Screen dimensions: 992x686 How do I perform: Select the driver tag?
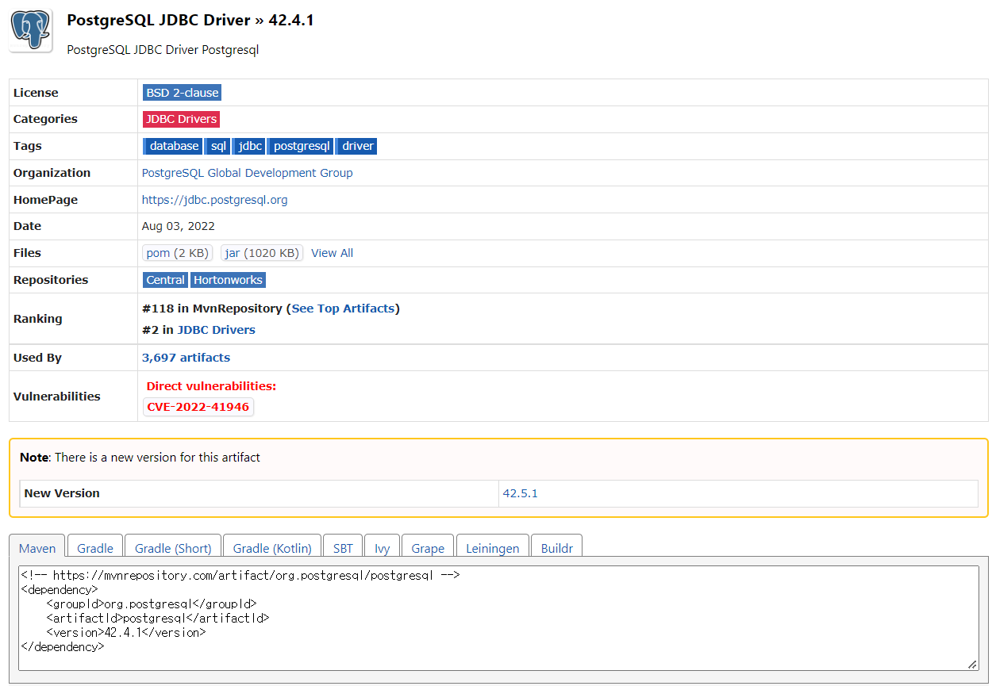[x=356, y=146]
